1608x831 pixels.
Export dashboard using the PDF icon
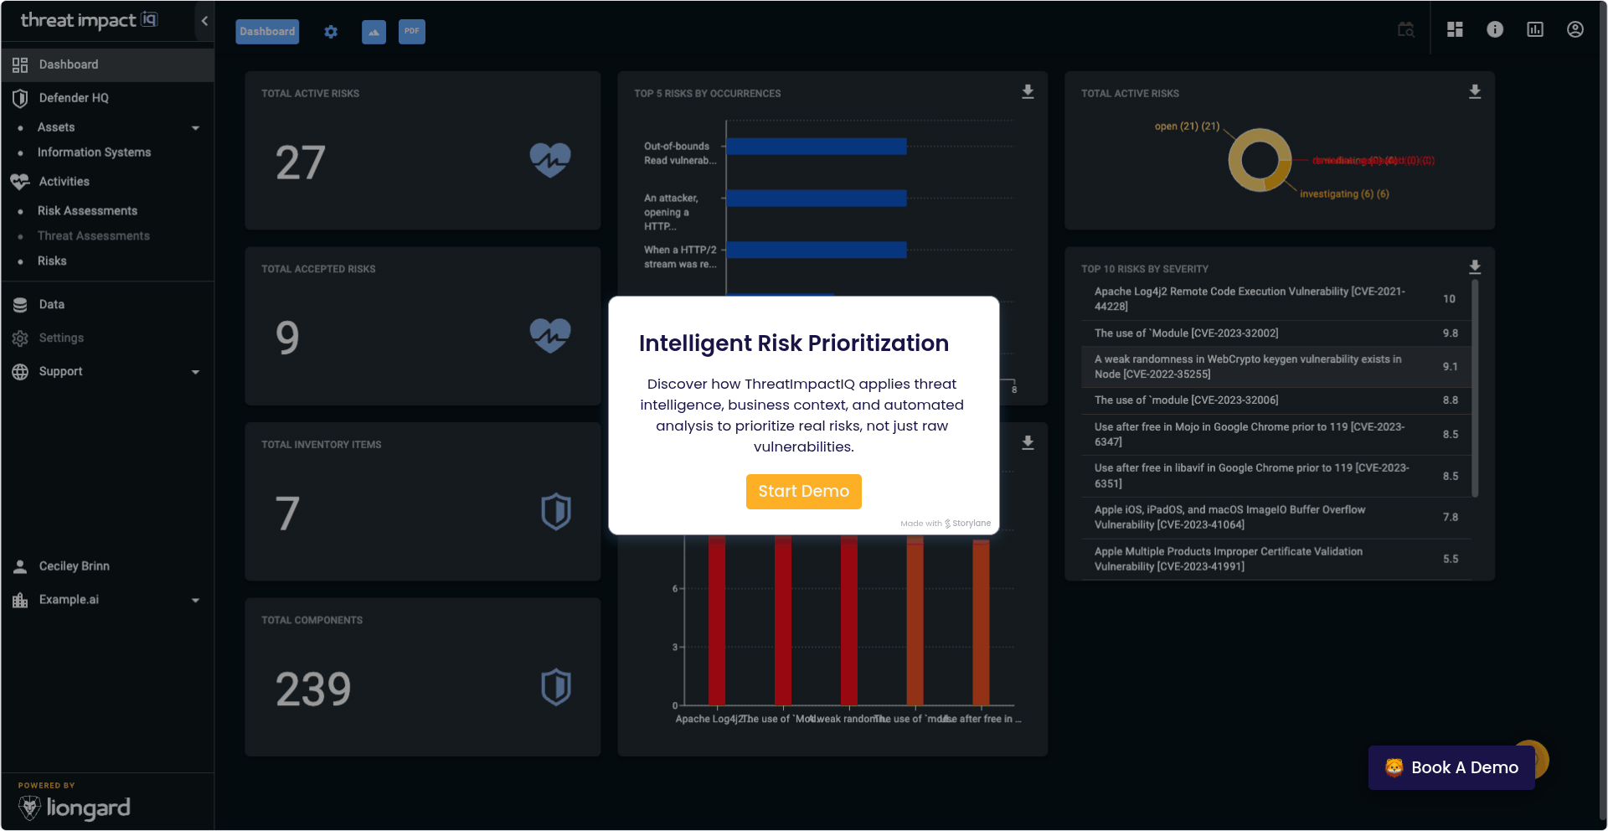[x=411, y=32]
